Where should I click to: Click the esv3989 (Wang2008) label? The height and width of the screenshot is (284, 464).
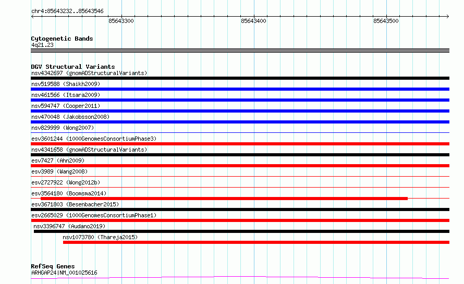[59, 171]
